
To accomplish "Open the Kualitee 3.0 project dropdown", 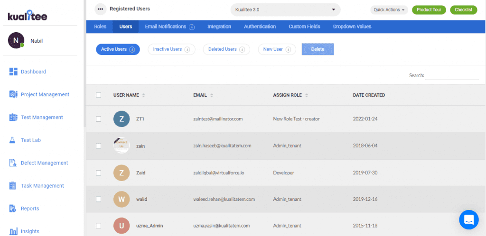I will (286, 9).
